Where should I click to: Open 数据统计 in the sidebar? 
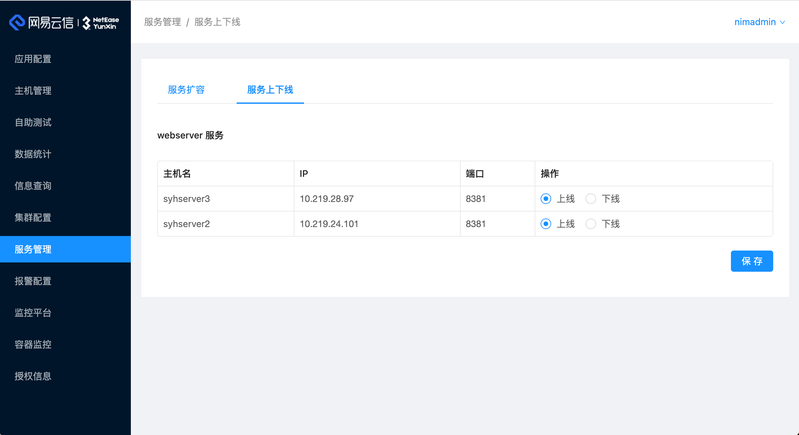pyautogui.click(x=33, y=154)
